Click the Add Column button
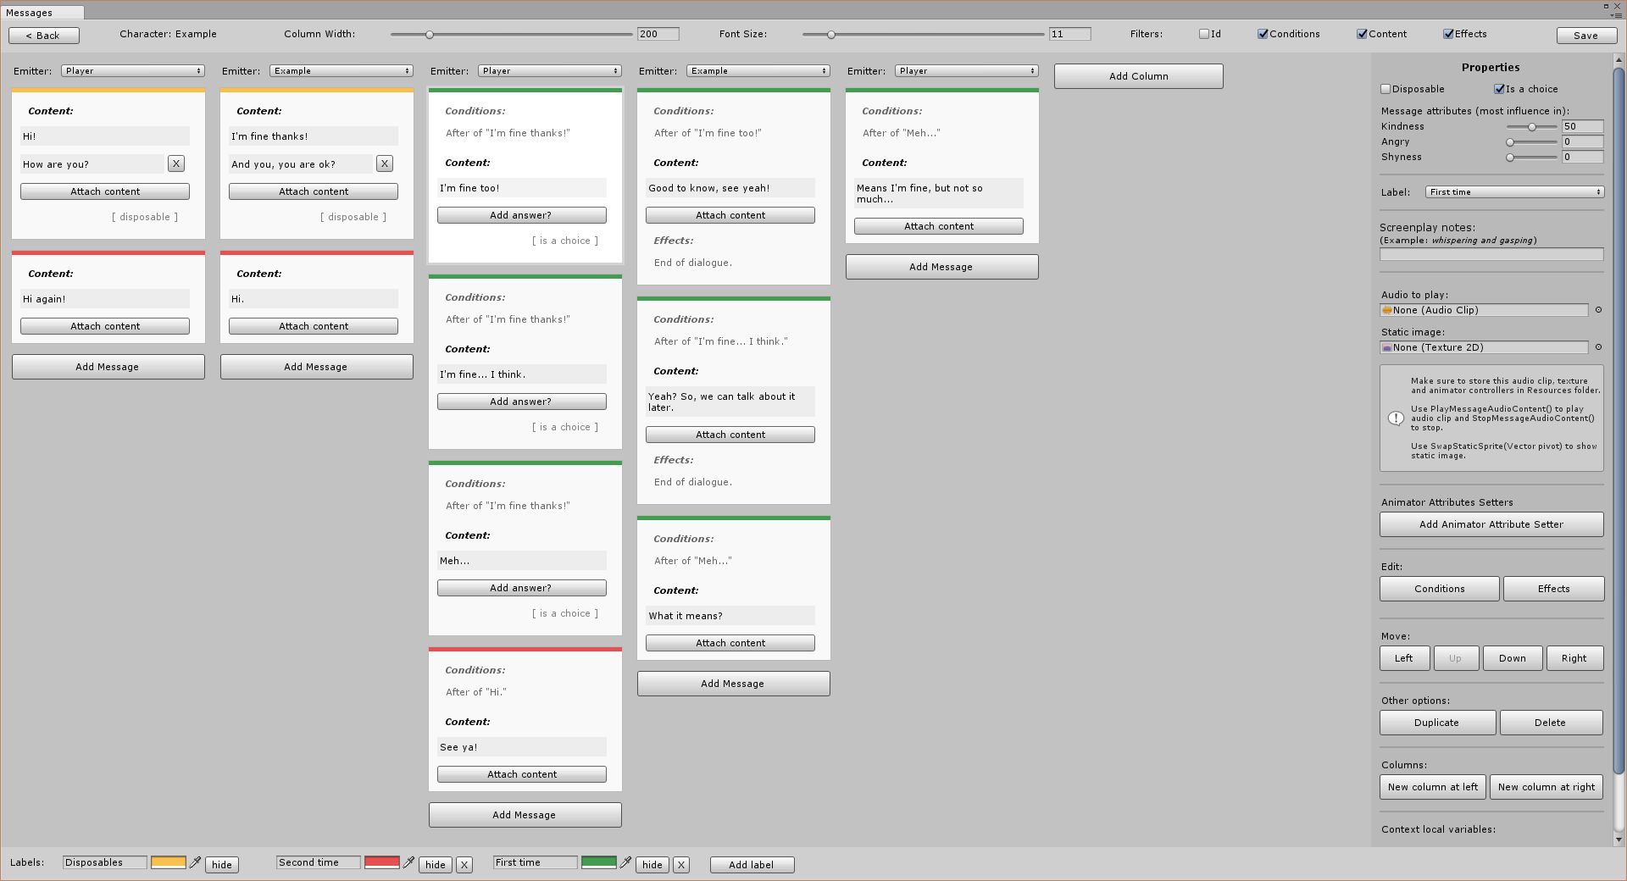 pos(1138,75)
